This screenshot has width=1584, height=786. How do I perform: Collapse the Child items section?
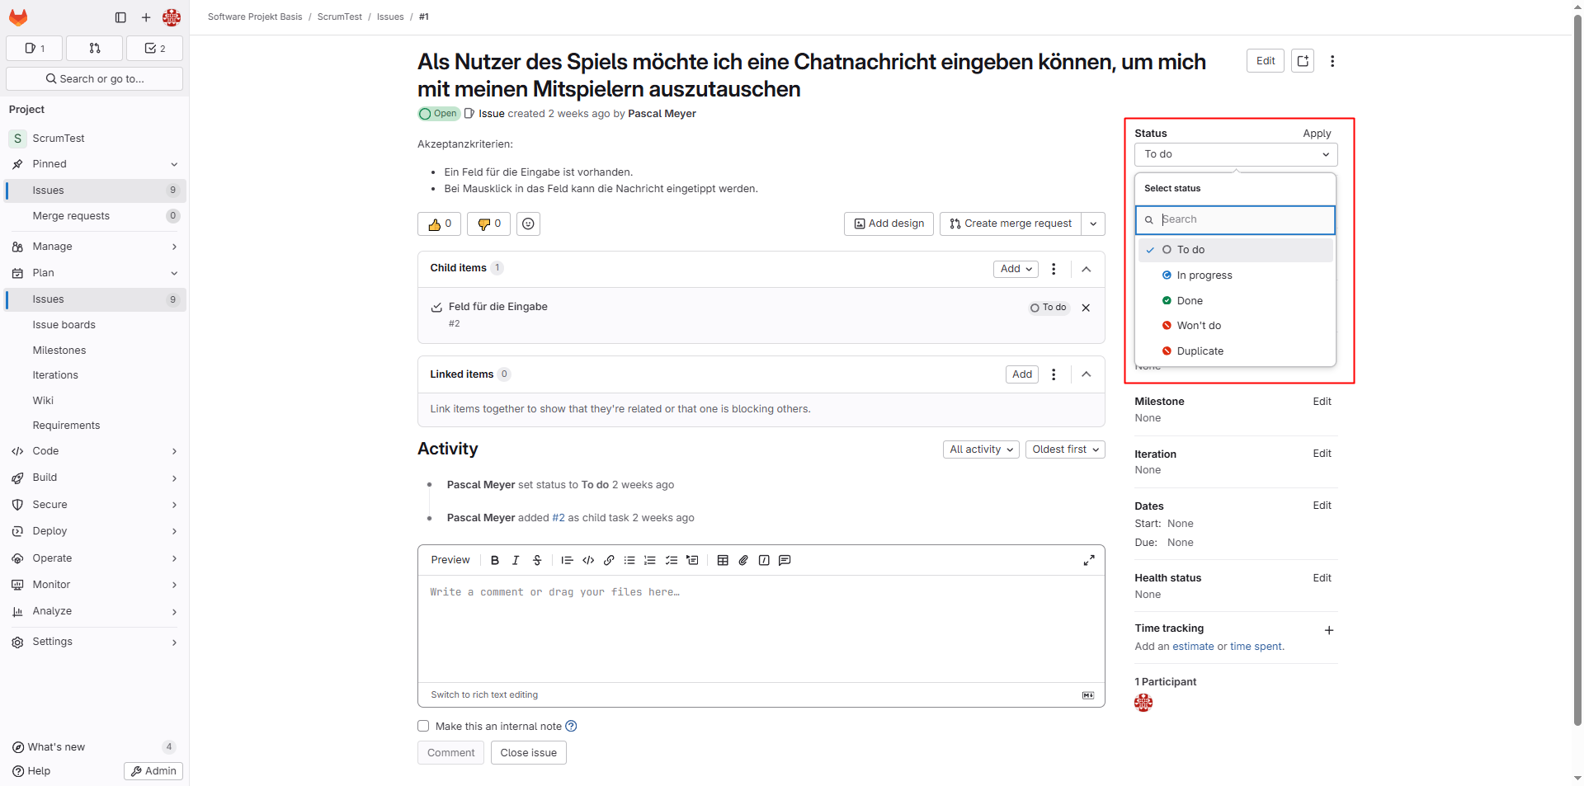tap(1086, 269)
